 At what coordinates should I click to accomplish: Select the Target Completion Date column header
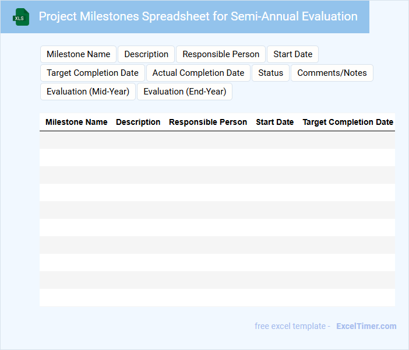(x=348, y=122)
